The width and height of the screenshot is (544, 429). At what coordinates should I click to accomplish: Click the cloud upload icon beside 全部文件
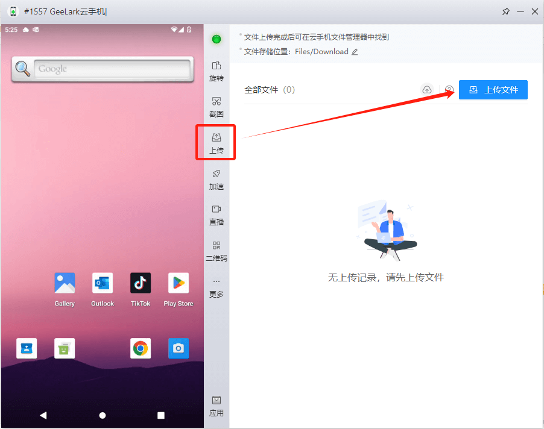click(427, 90)
